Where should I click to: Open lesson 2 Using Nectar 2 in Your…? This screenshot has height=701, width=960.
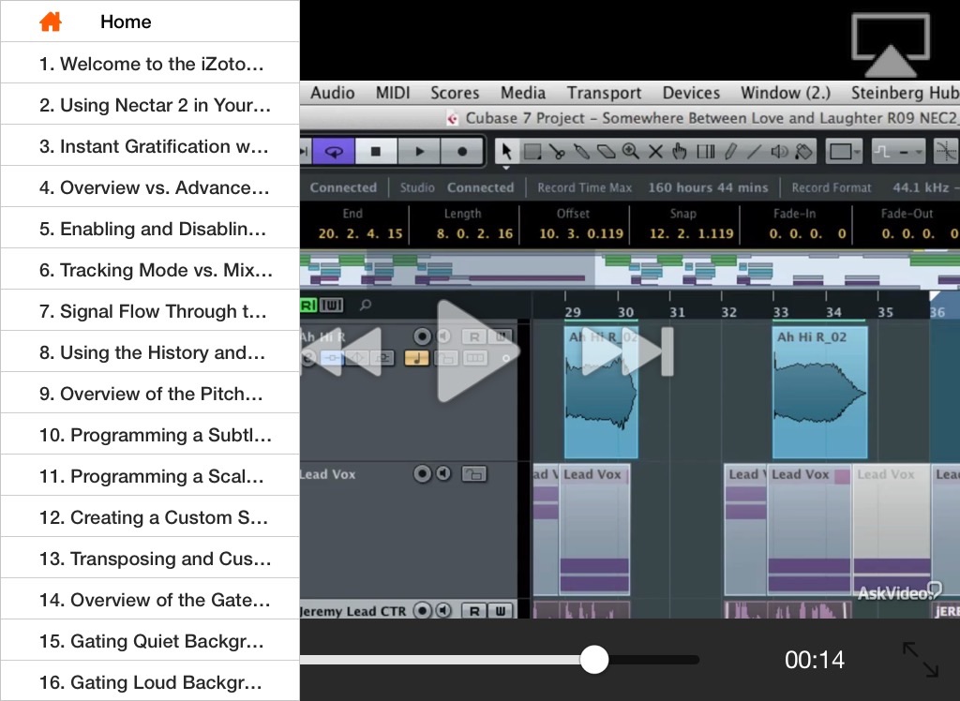coord(150,105)
